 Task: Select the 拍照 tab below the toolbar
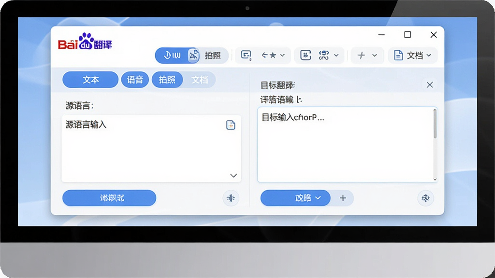coord(167,80)
